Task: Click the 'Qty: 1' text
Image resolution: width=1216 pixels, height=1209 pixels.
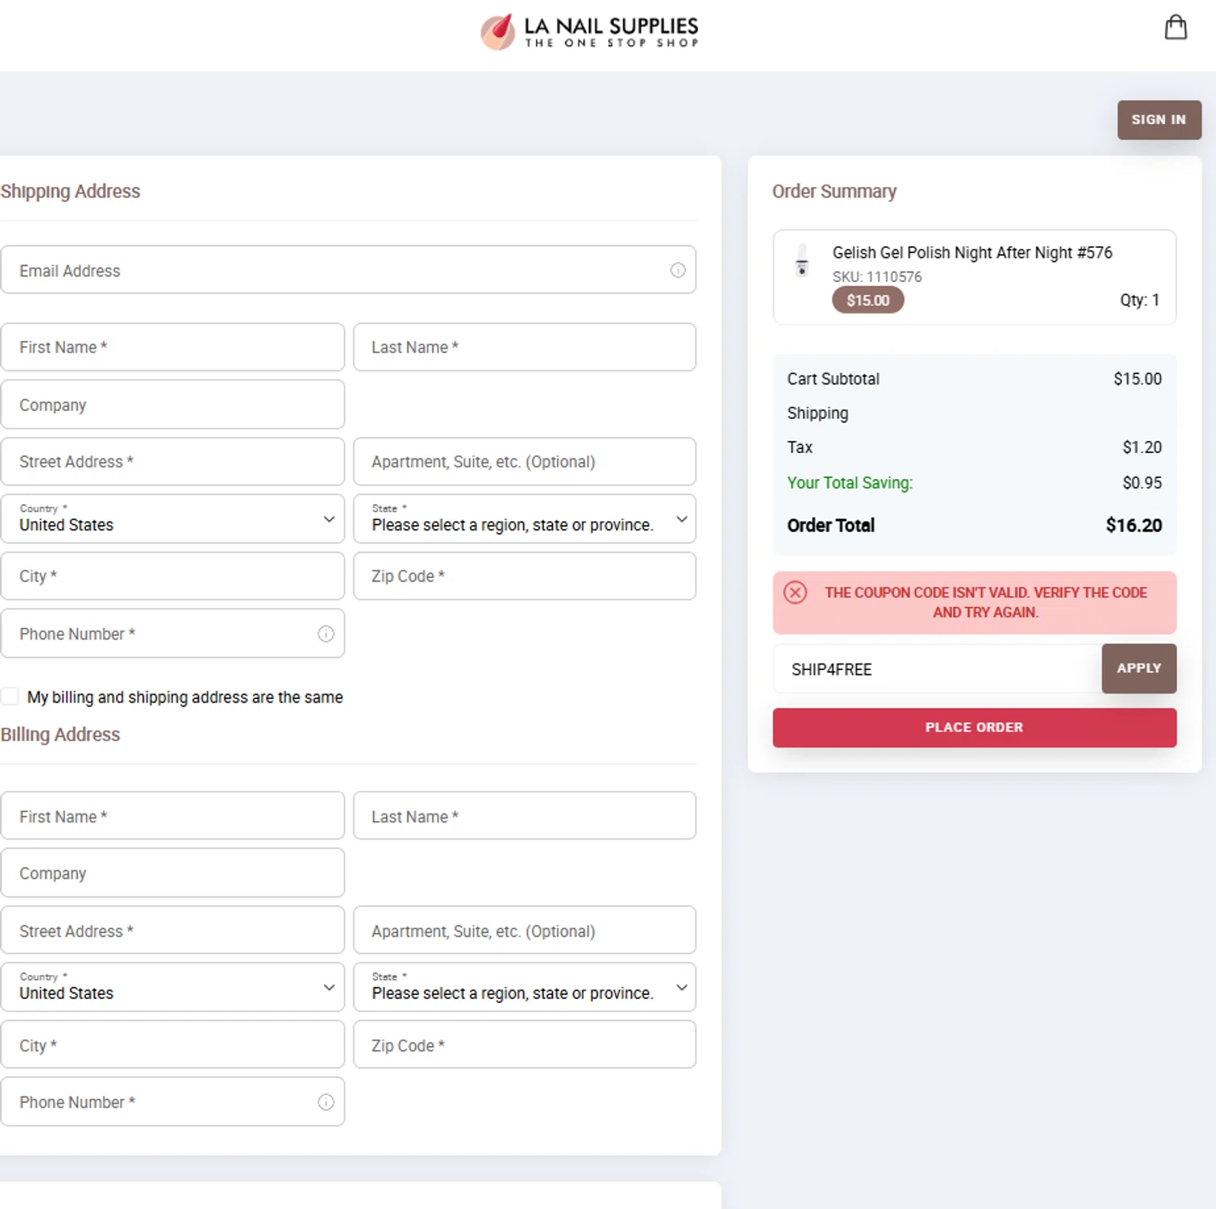Action: (1140, 300)
